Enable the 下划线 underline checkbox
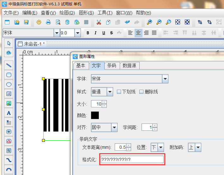The image size is (224, 175). tap(119, 92)
